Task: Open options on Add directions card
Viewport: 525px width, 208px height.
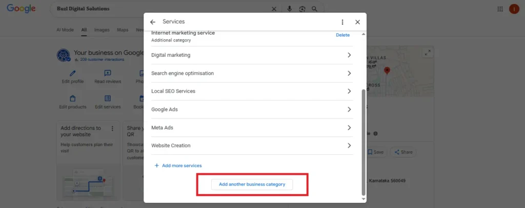Action: (112, 128)
